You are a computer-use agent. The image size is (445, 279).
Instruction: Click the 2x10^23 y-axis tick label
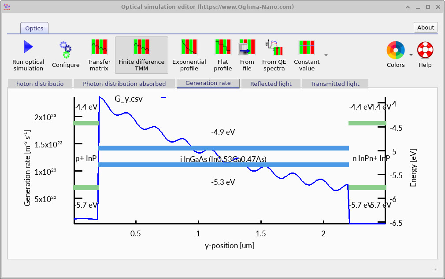tap(45, 117)
